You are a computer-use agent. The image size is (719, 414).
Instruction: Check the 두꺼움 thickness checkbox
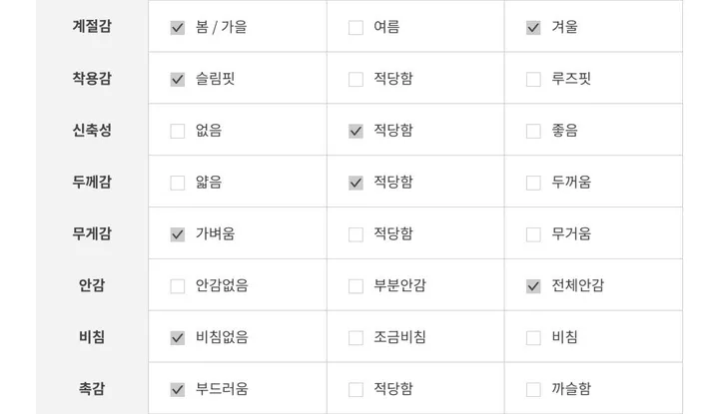(533, 183)
